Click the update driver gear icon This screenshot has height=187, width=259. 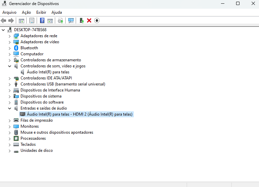(61, 20)
